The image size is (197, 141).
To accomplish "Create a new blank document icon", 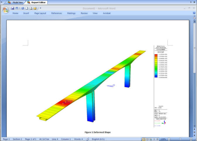I will [27, 8].
